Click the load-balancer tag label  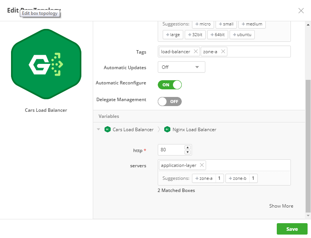[x=175, y=52]
